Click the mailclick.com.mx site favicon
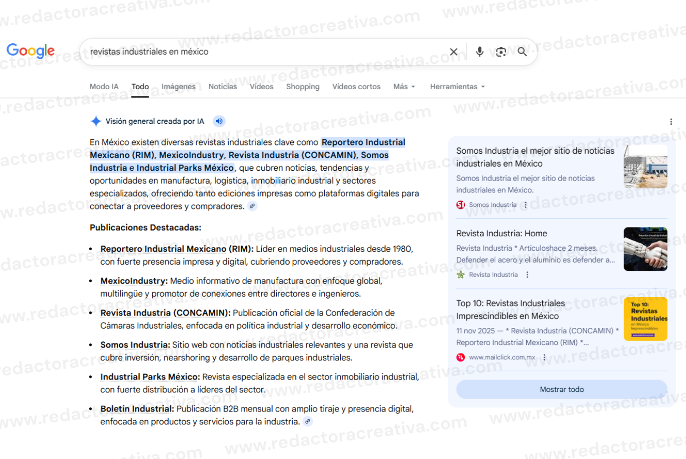 [461, 357]
